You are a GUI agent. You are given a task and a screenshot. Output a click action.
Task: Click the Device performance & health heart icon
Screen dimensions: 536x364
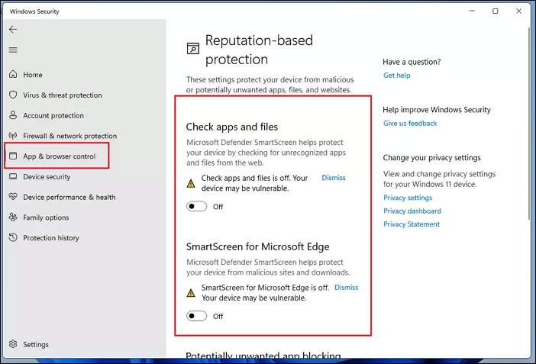(x=13, y=197)
